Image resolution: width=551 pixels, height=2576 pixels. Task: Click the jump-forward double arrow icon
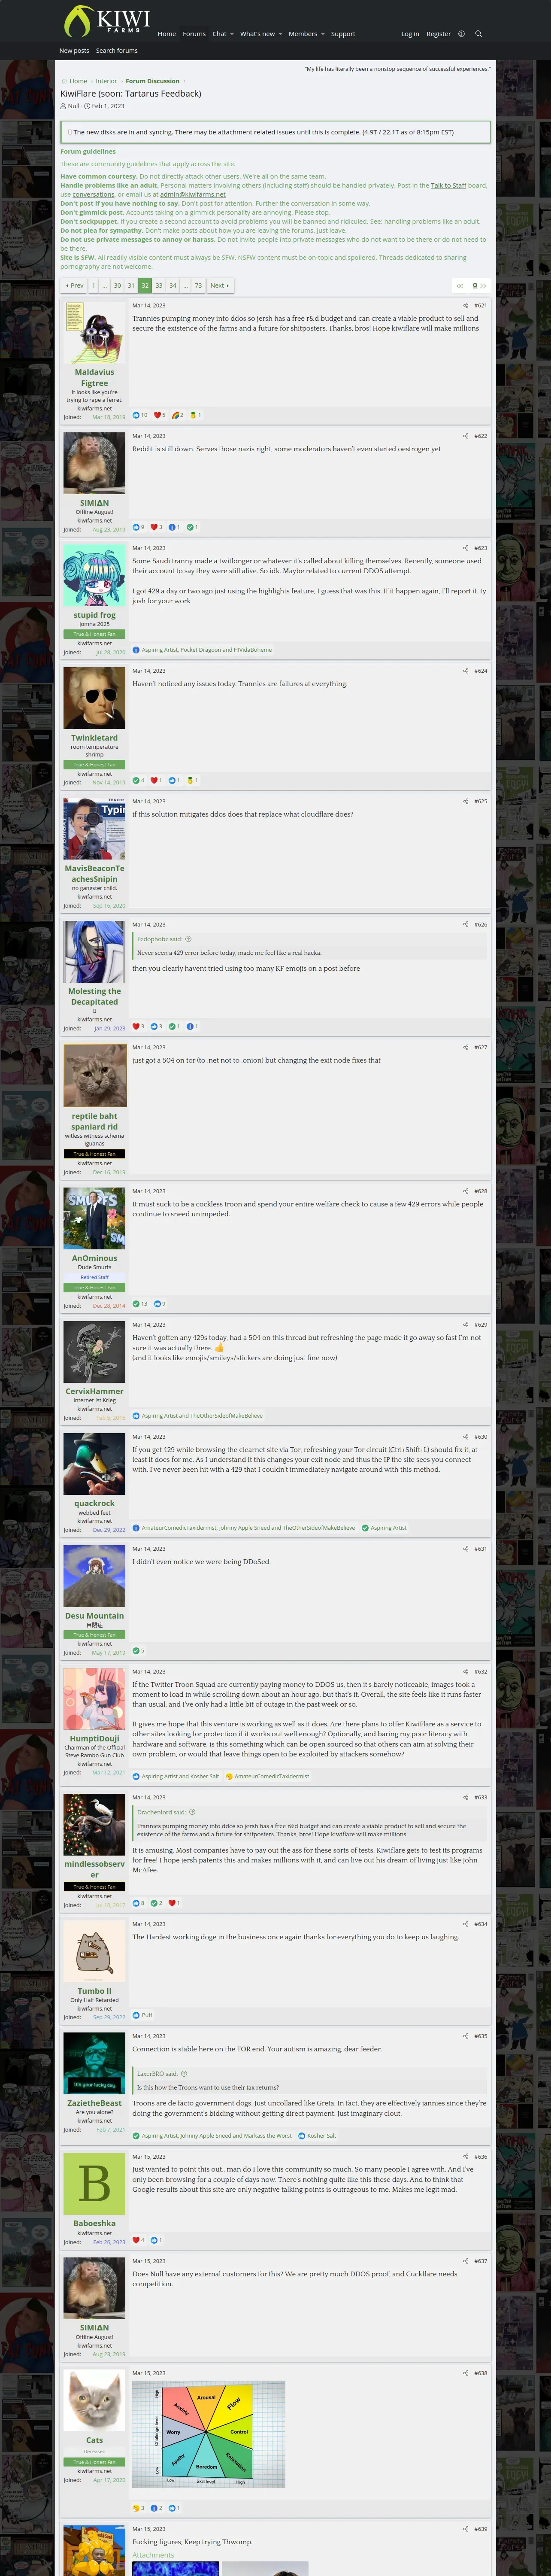coord(483,286)
